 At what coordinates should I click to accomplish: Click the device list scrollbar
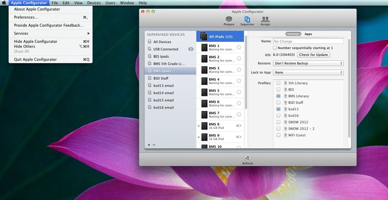[246, 72]
